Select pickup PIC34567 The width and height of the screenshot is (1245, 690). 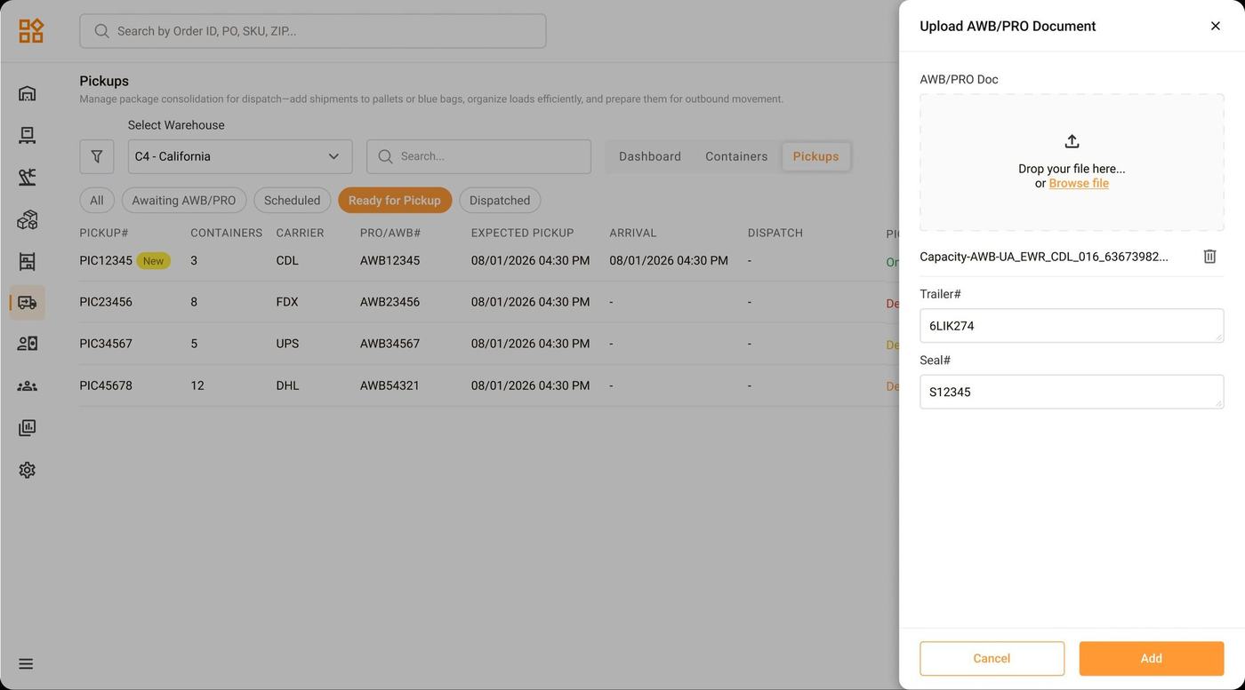(106, 344)
